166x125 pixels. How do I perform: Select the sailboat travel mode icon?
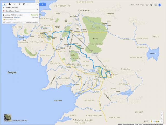click(10, 4)
